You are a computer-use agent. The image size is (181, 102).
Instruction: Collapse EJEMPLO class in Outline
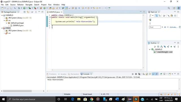(150, 50)
